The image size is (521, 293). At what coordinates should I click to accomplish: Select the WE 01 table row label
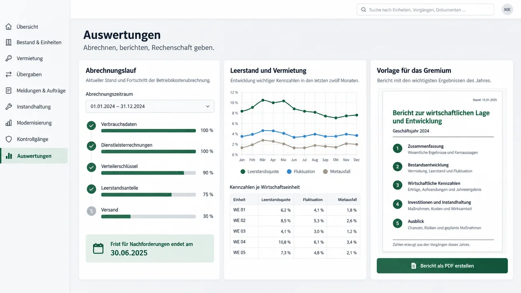point(239,210)
